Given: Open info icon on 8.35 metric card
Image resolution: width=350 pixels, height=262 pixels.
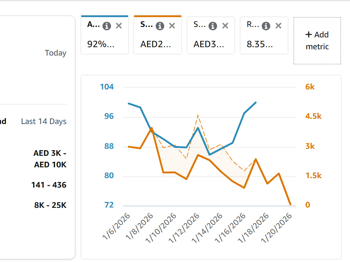Looking at the screenshot, I should 266,26.
